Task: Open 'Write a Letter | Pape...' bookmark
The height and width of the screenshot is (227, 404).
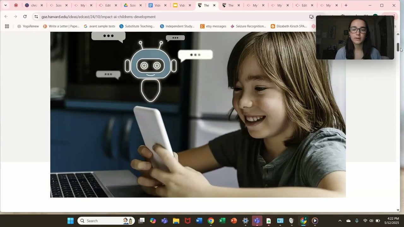Action: point(61,26)
